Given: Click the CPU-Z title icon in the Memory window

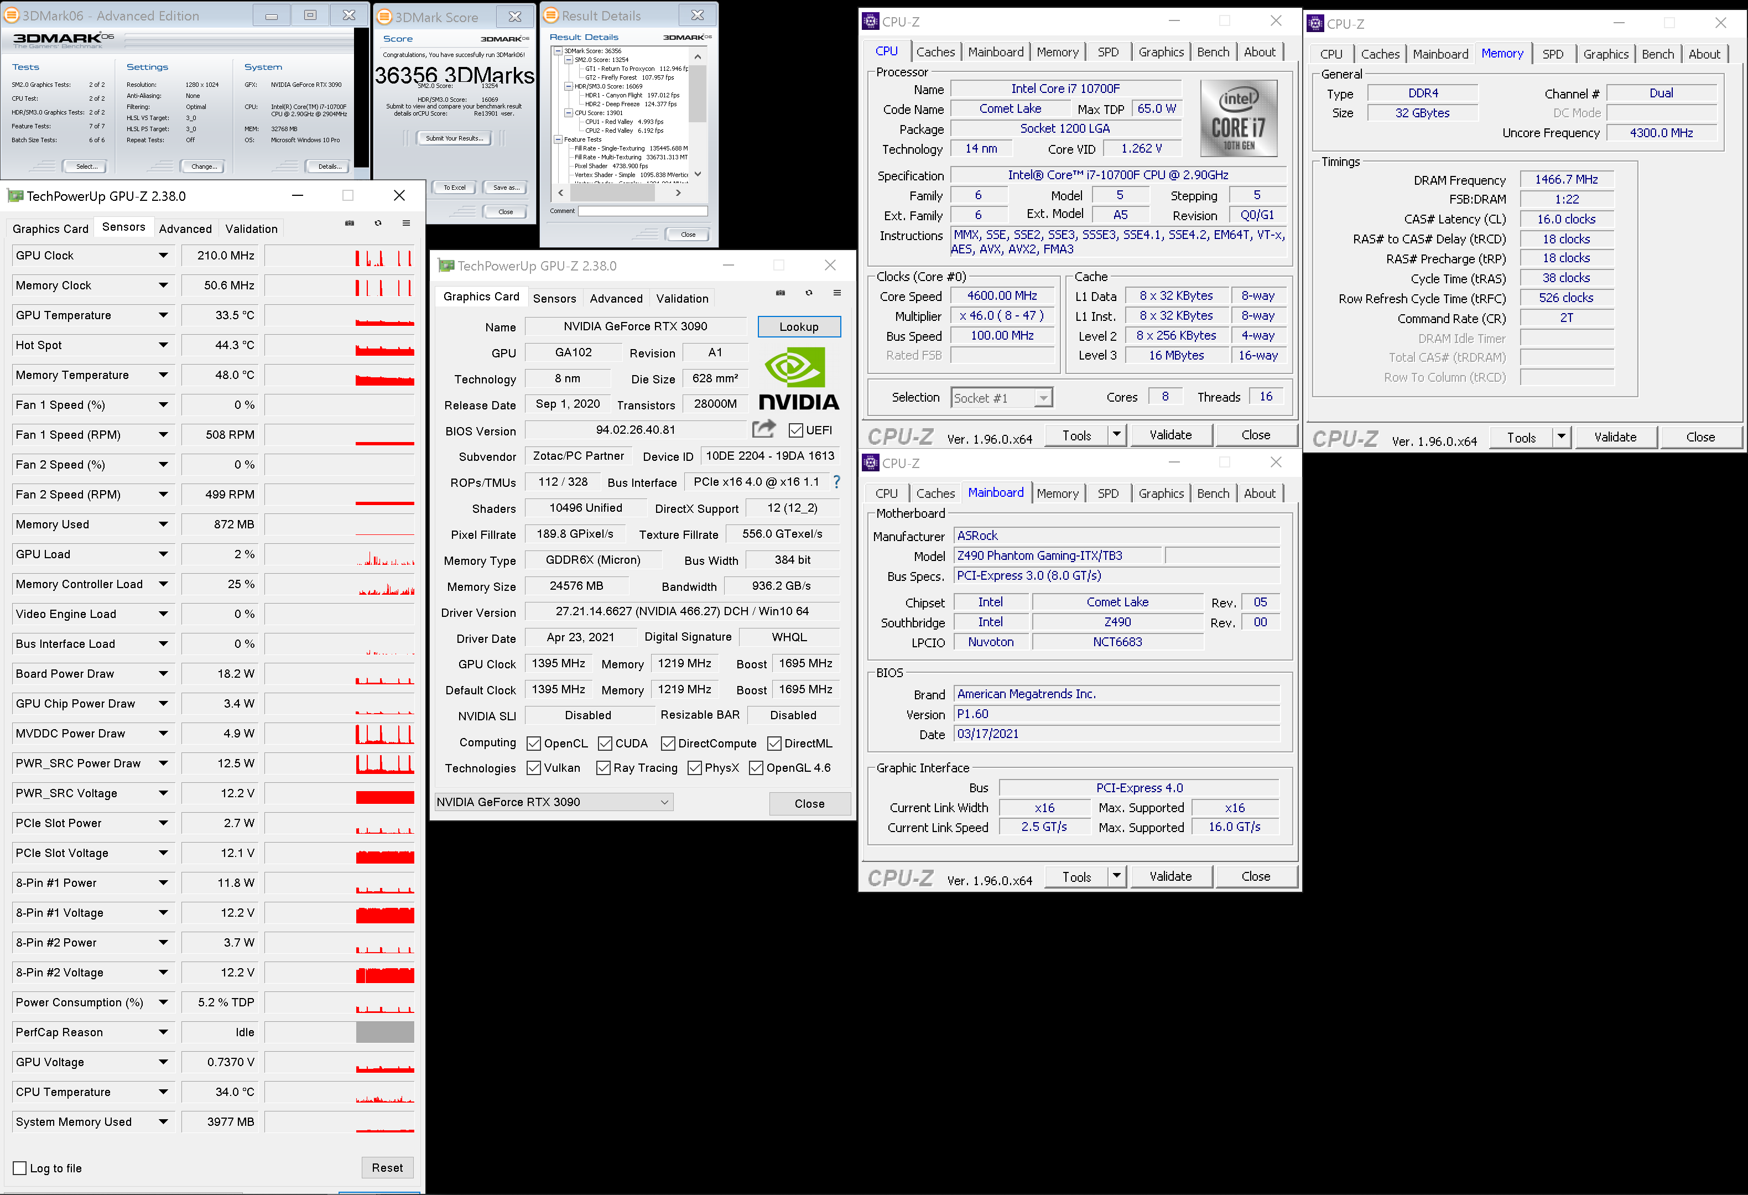Looking at the screenshot, I should (x=1315, y=23).
